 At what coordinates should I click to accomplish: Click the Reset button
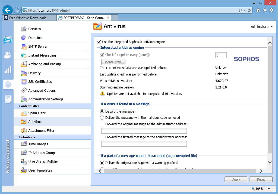click(261, 179)
